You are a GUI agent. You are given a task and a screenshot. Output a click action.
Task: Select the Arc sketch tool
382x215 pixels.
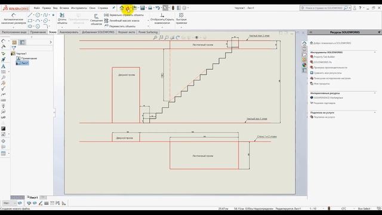pyautogui.click(x=38, y=21)
